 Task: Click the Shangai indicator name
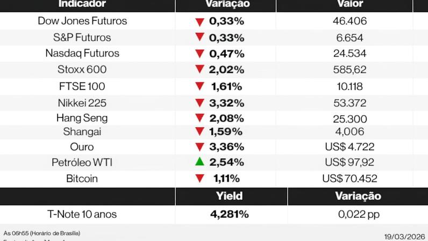point(82,131)
